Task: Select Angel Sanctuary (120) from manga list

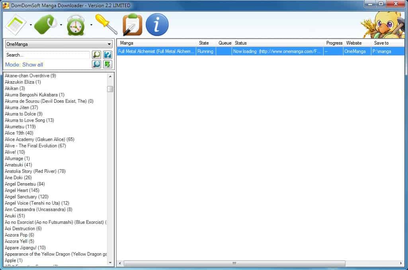Action: coord(27,197)
